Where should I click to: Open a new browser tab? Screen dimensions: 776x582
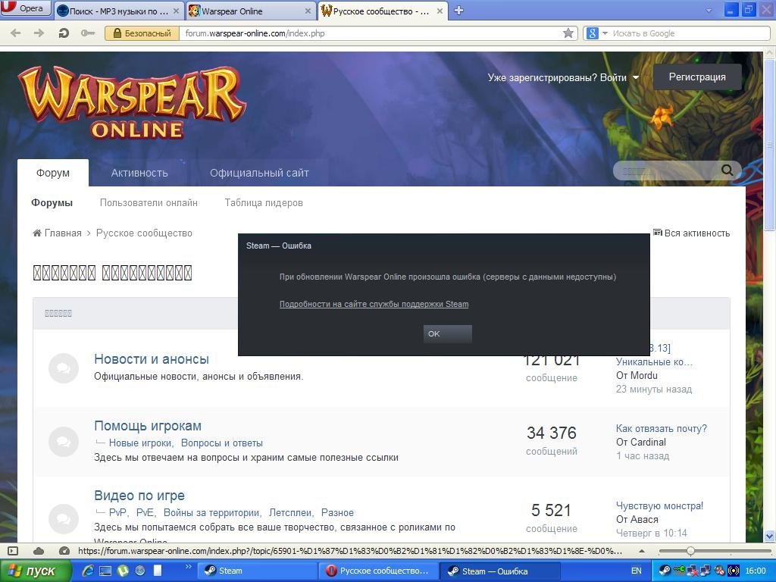click(x=458, y=11)
